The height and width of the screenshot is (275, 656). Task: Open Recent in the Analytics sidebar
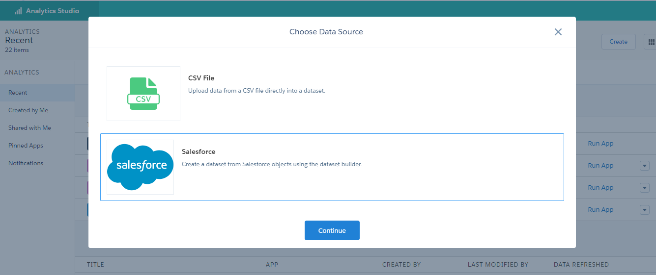click(18, 93)
